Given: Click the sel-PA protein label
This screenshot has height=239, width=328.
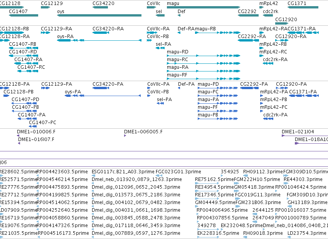Looking at the screenshot, I should coord(165,100).
